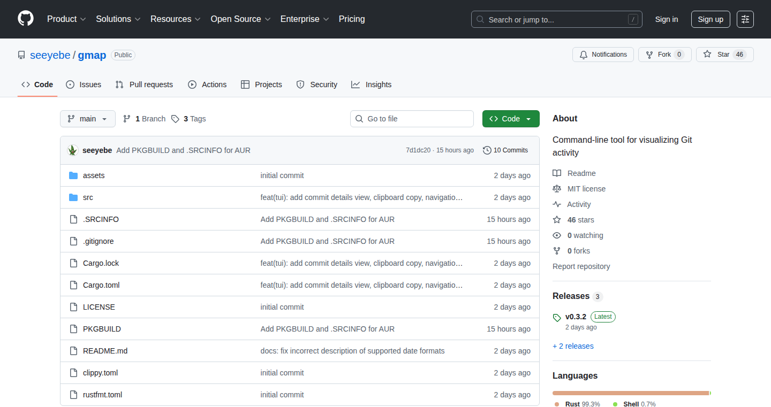Click the Cargo.lock file icon

pos(73,263)
